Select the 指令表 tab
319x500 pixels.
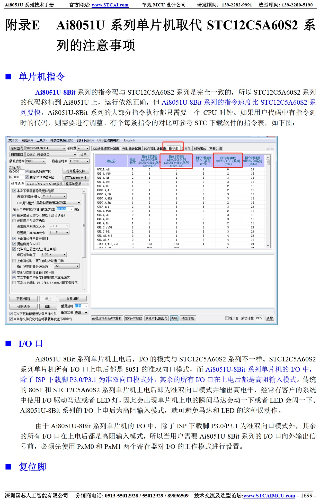[x=174, y=148]
